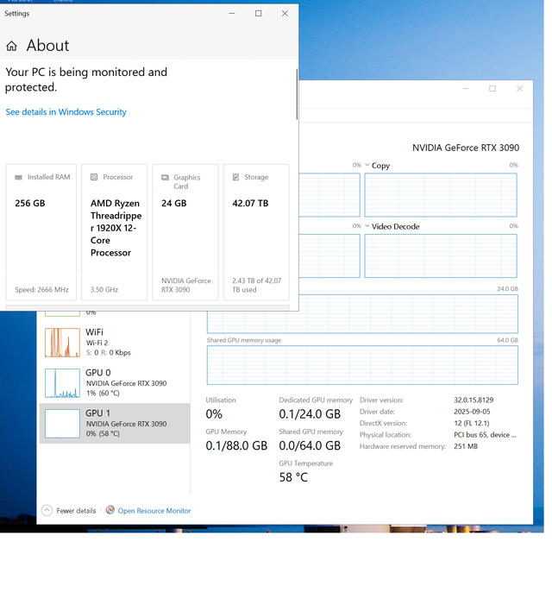Close the Settings window

285,14
